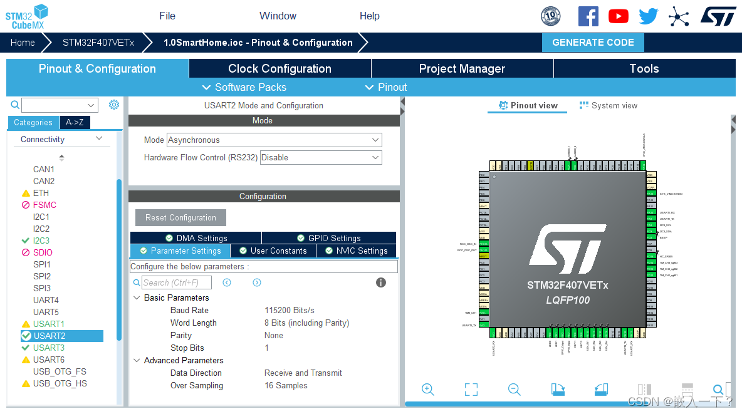Screen dimensions: 742x414
Task: Zoom in on the chip pinout
Action: 428,390
